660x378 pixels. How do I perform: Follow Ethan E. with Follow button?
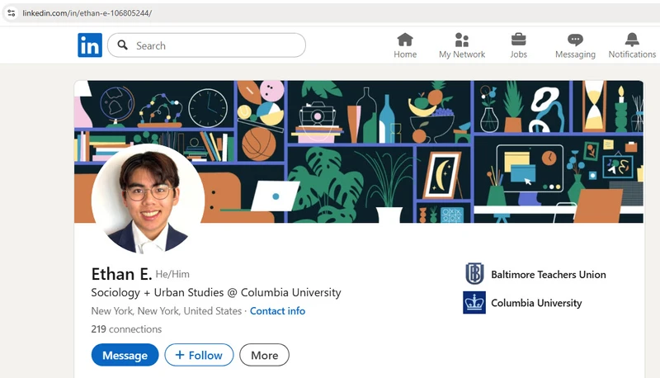tap(199, 355)
